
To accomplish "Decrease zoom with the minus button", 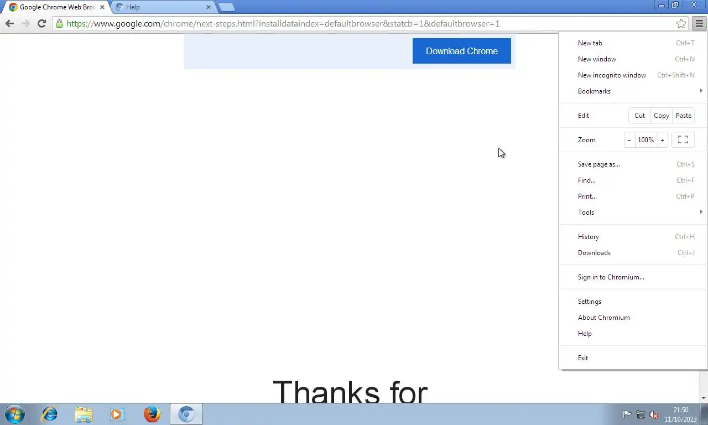I will point(629,140).
